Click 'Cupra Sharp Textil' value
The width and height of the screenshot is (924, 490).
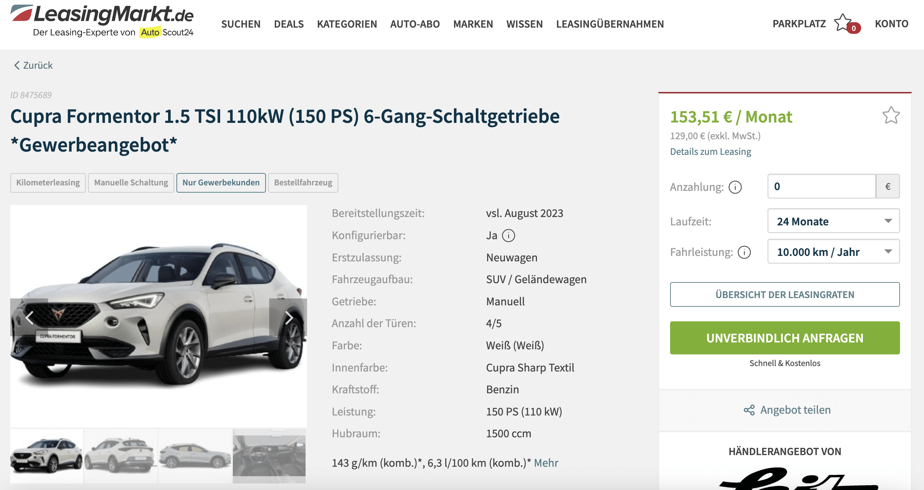tap(530, 368)
